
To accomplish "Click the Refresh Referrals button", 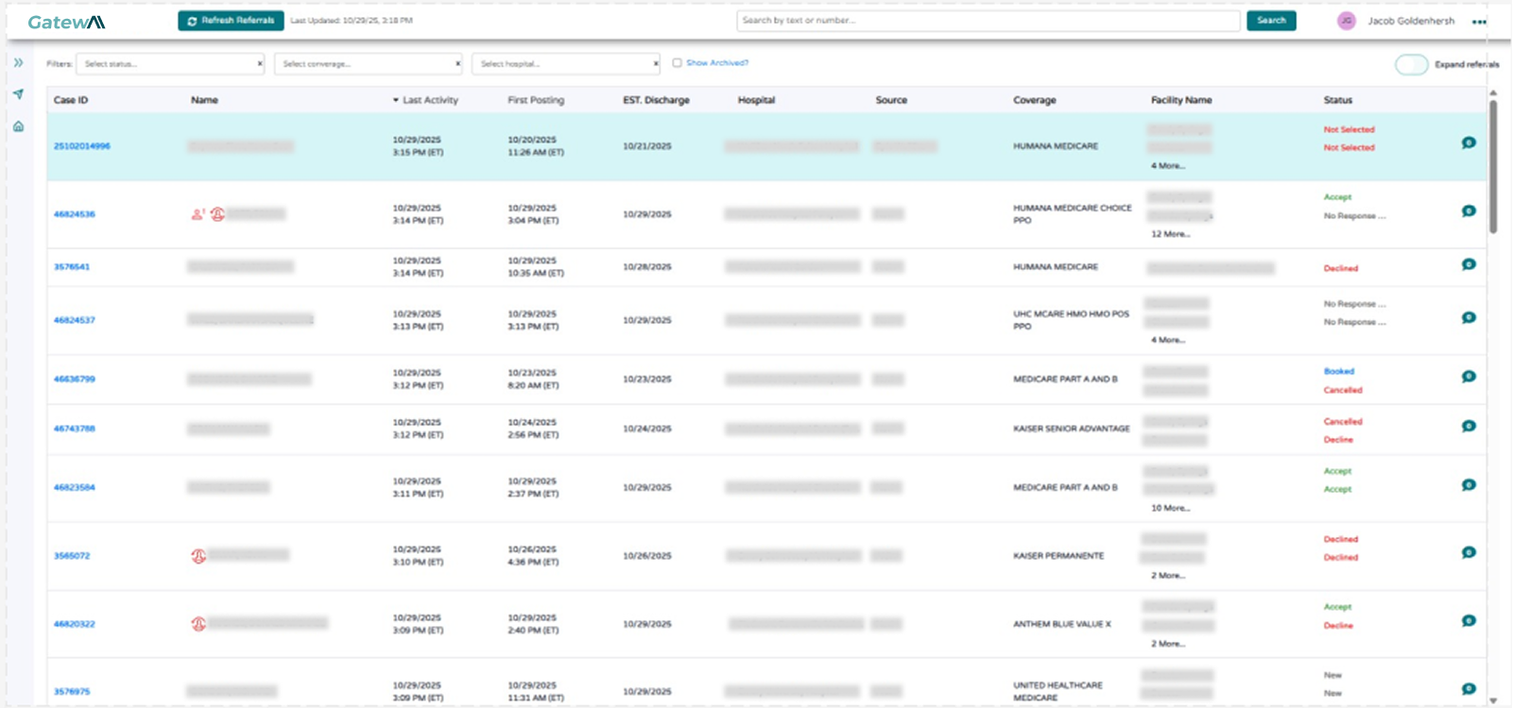I will pos(231,21).
